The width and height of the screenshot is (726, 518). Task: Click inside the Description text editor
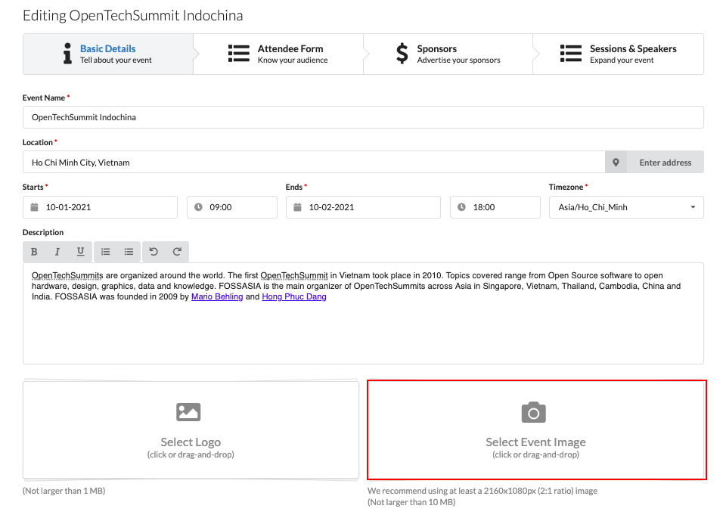363,313
